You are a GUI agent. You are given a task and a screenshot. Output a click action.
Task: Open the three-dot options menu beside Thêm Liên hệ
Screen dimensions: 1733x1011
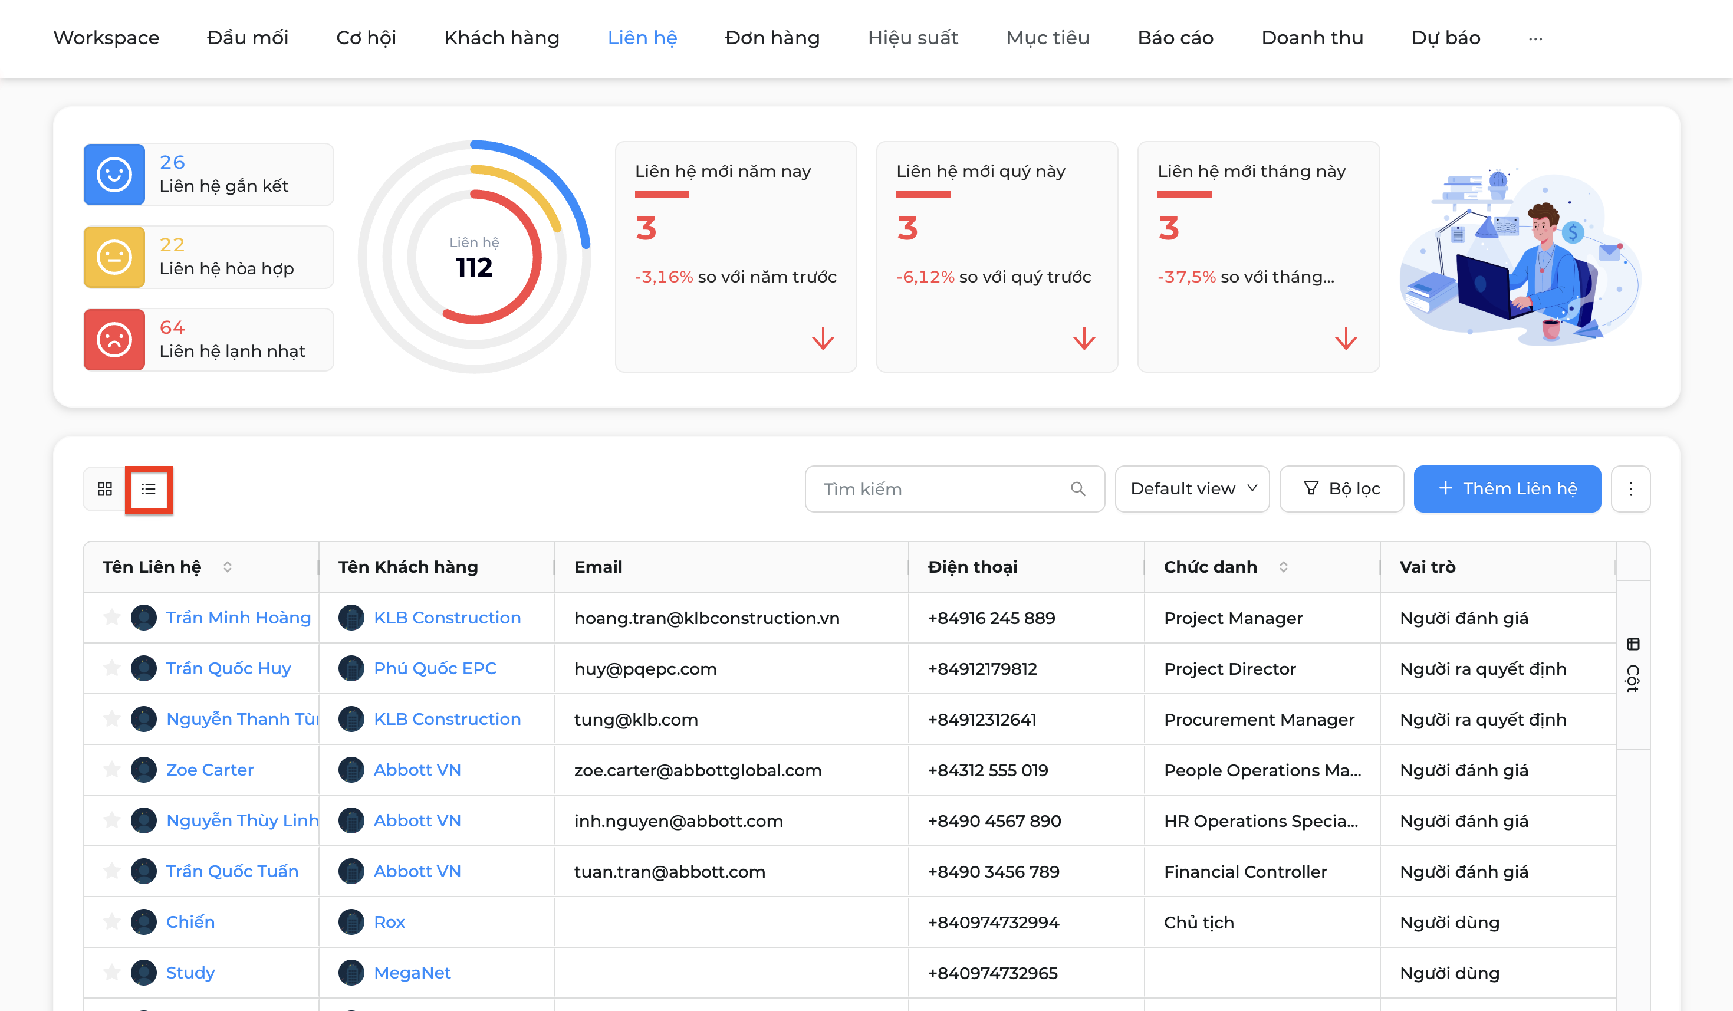1630,489
